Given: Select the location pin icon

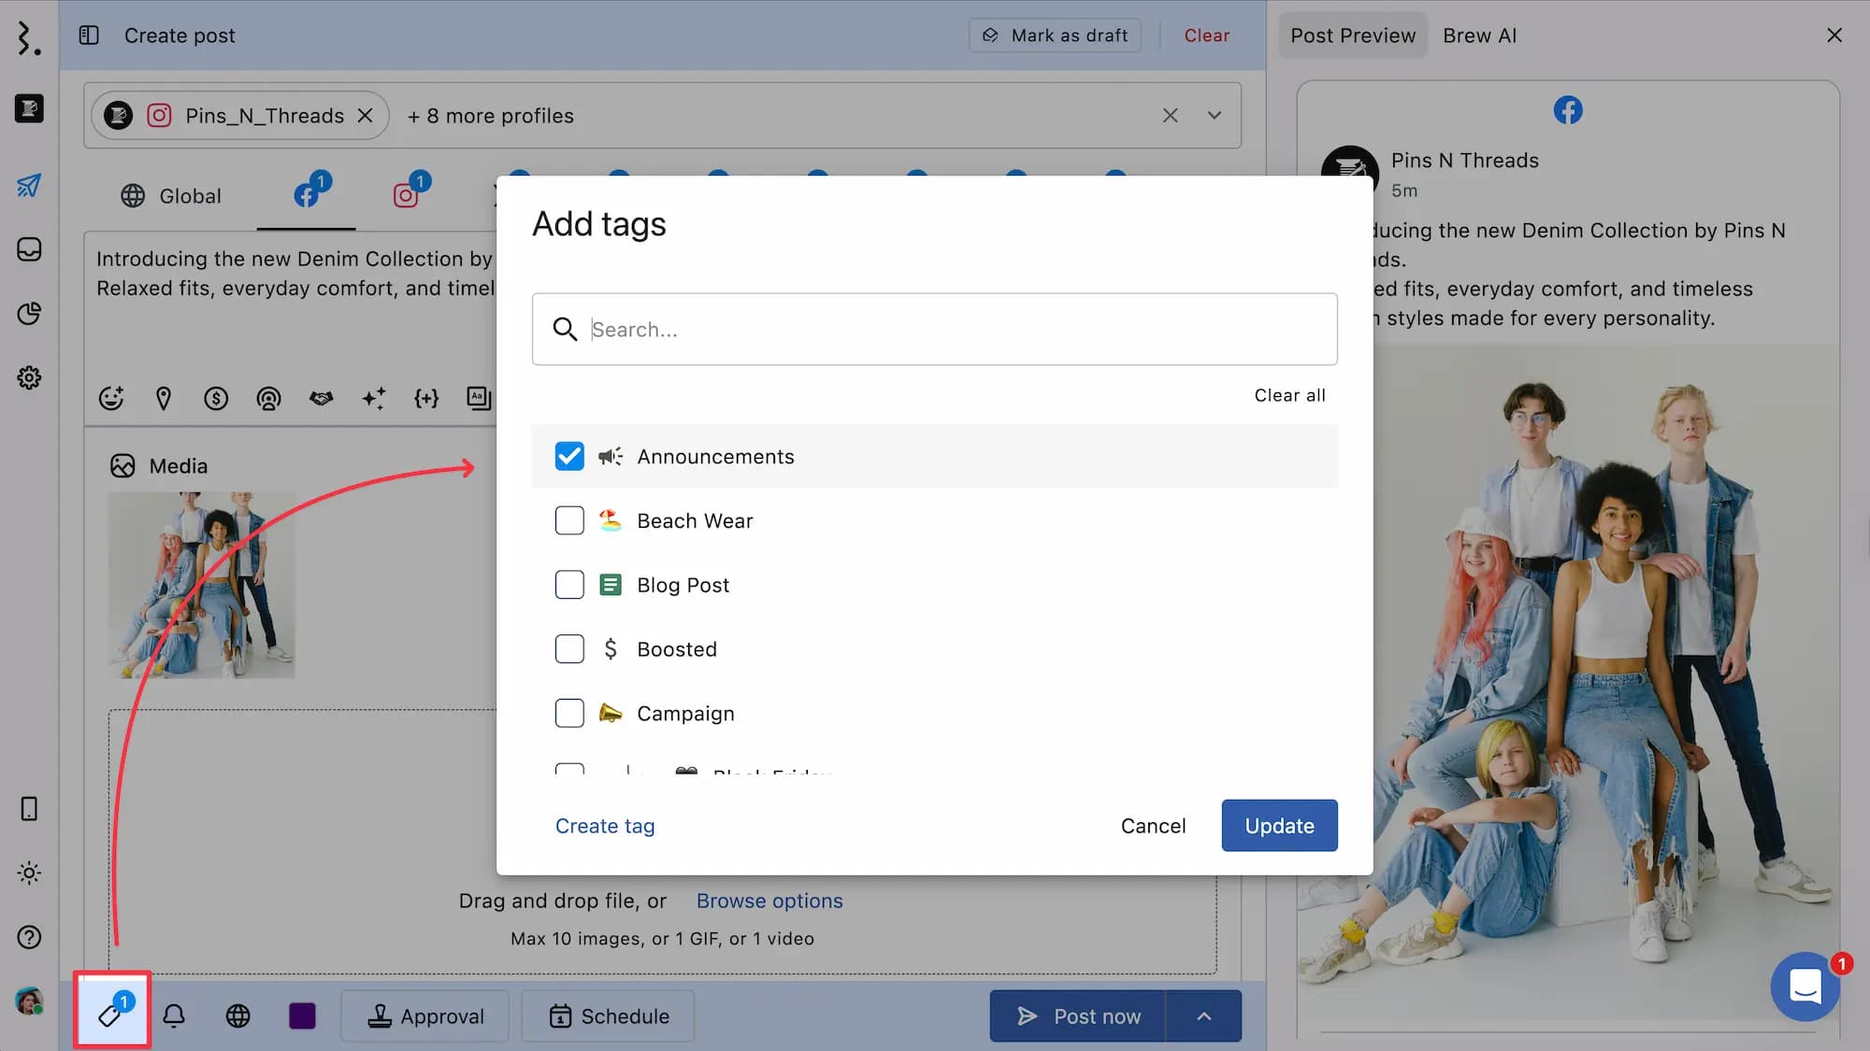Looking at the screenshot, I should pyautogui.click(x=164, y=398).
